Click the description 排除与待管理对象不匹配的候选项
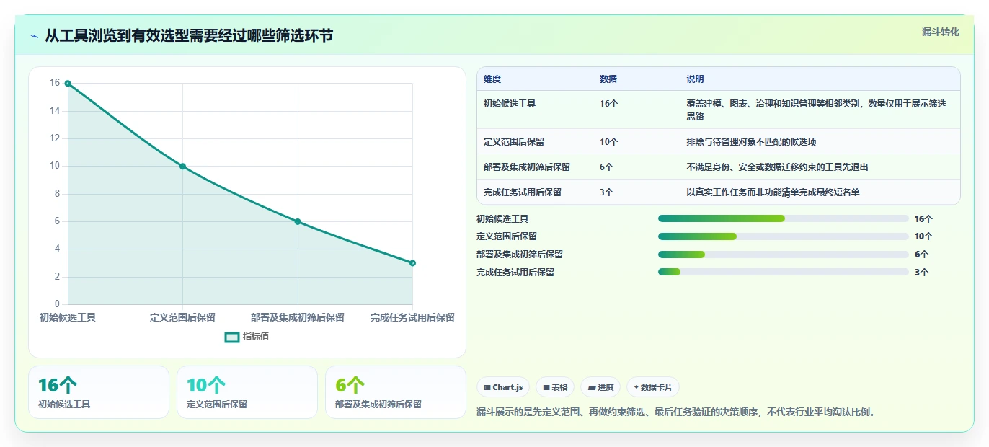 [752, 142]
